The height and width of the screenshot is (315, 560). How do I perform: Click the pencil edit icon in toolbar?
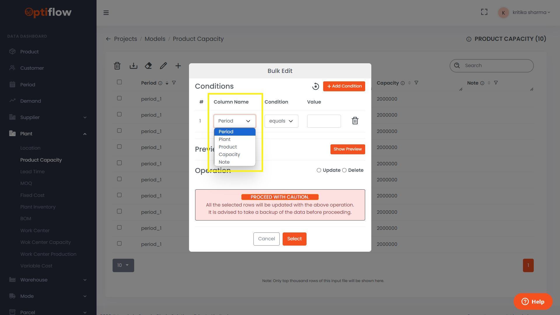(x=163, y=66)
